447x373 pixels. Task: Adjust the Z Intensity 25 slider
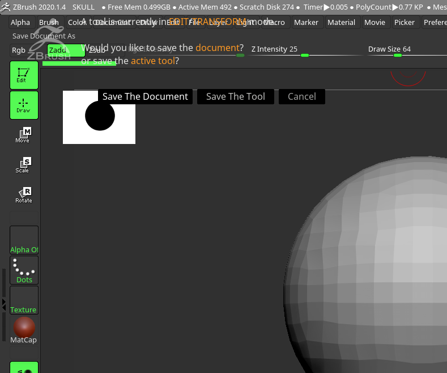[305, 50]
